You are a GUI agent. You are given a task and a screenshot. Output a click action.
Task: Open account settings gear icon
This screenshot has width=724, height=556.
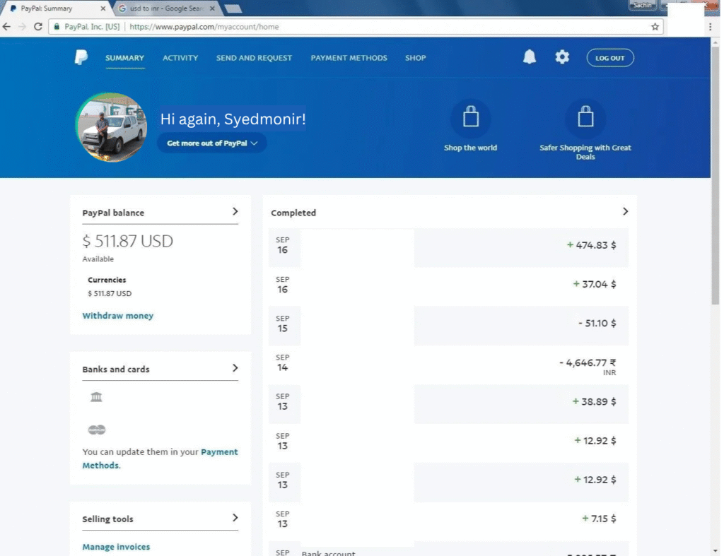[562, 58]
